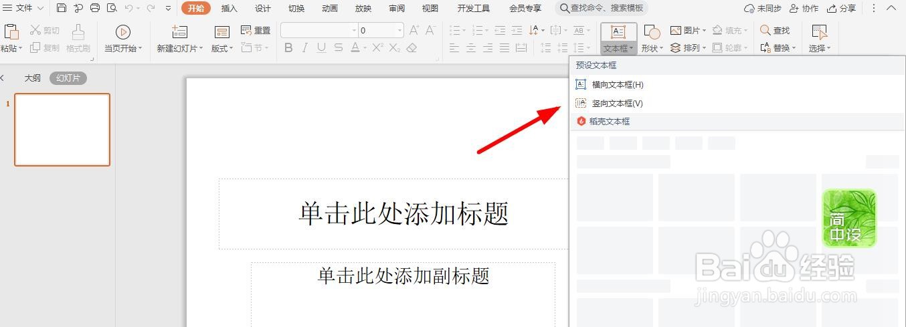
Task: Click the Find (查找) magnifier button
Action: click(775, 30)
